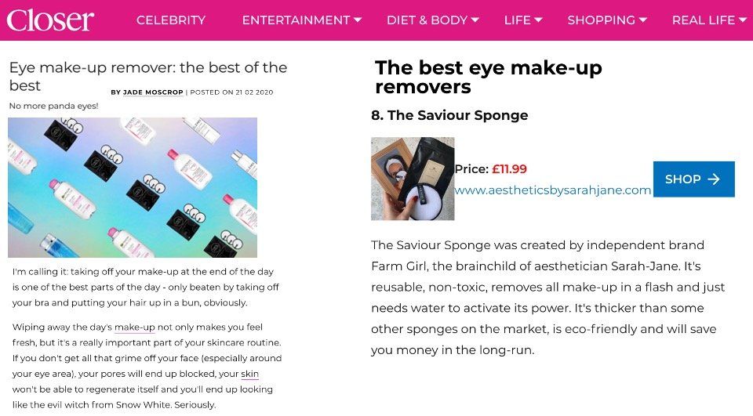Expand the Shopping dropdown arrow
Screen dimensions: 753x416
tap(643, 20)
